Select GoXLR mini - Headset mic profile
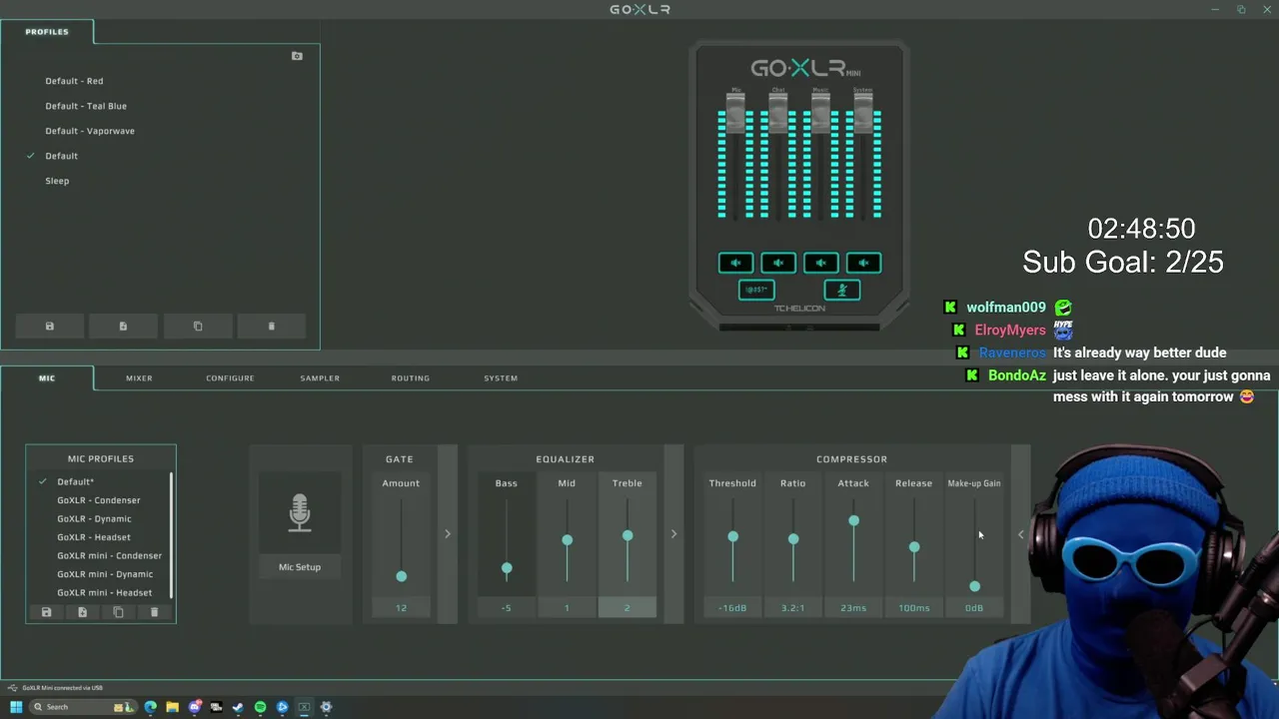Viewport: 1279px width, 719px height. (105, 593)
